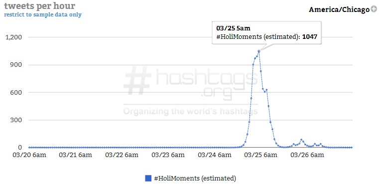Click the tooltip showing 1047 tweets
Image resolution: width=379 pixels, height=184 pixels.
point(267,33)
